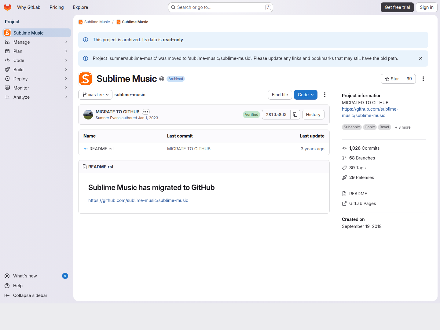Click the Sign in button

click(427, 7)
